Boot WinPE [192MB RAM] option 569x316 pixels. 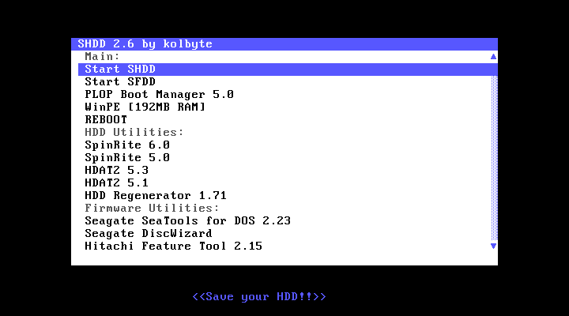(x=145, y=107)
